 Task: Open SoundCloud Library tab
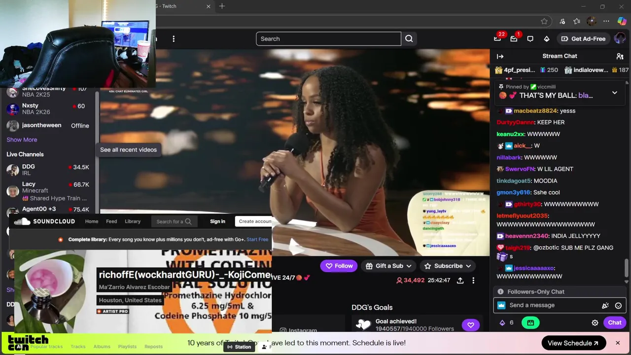tap(133, 221)
